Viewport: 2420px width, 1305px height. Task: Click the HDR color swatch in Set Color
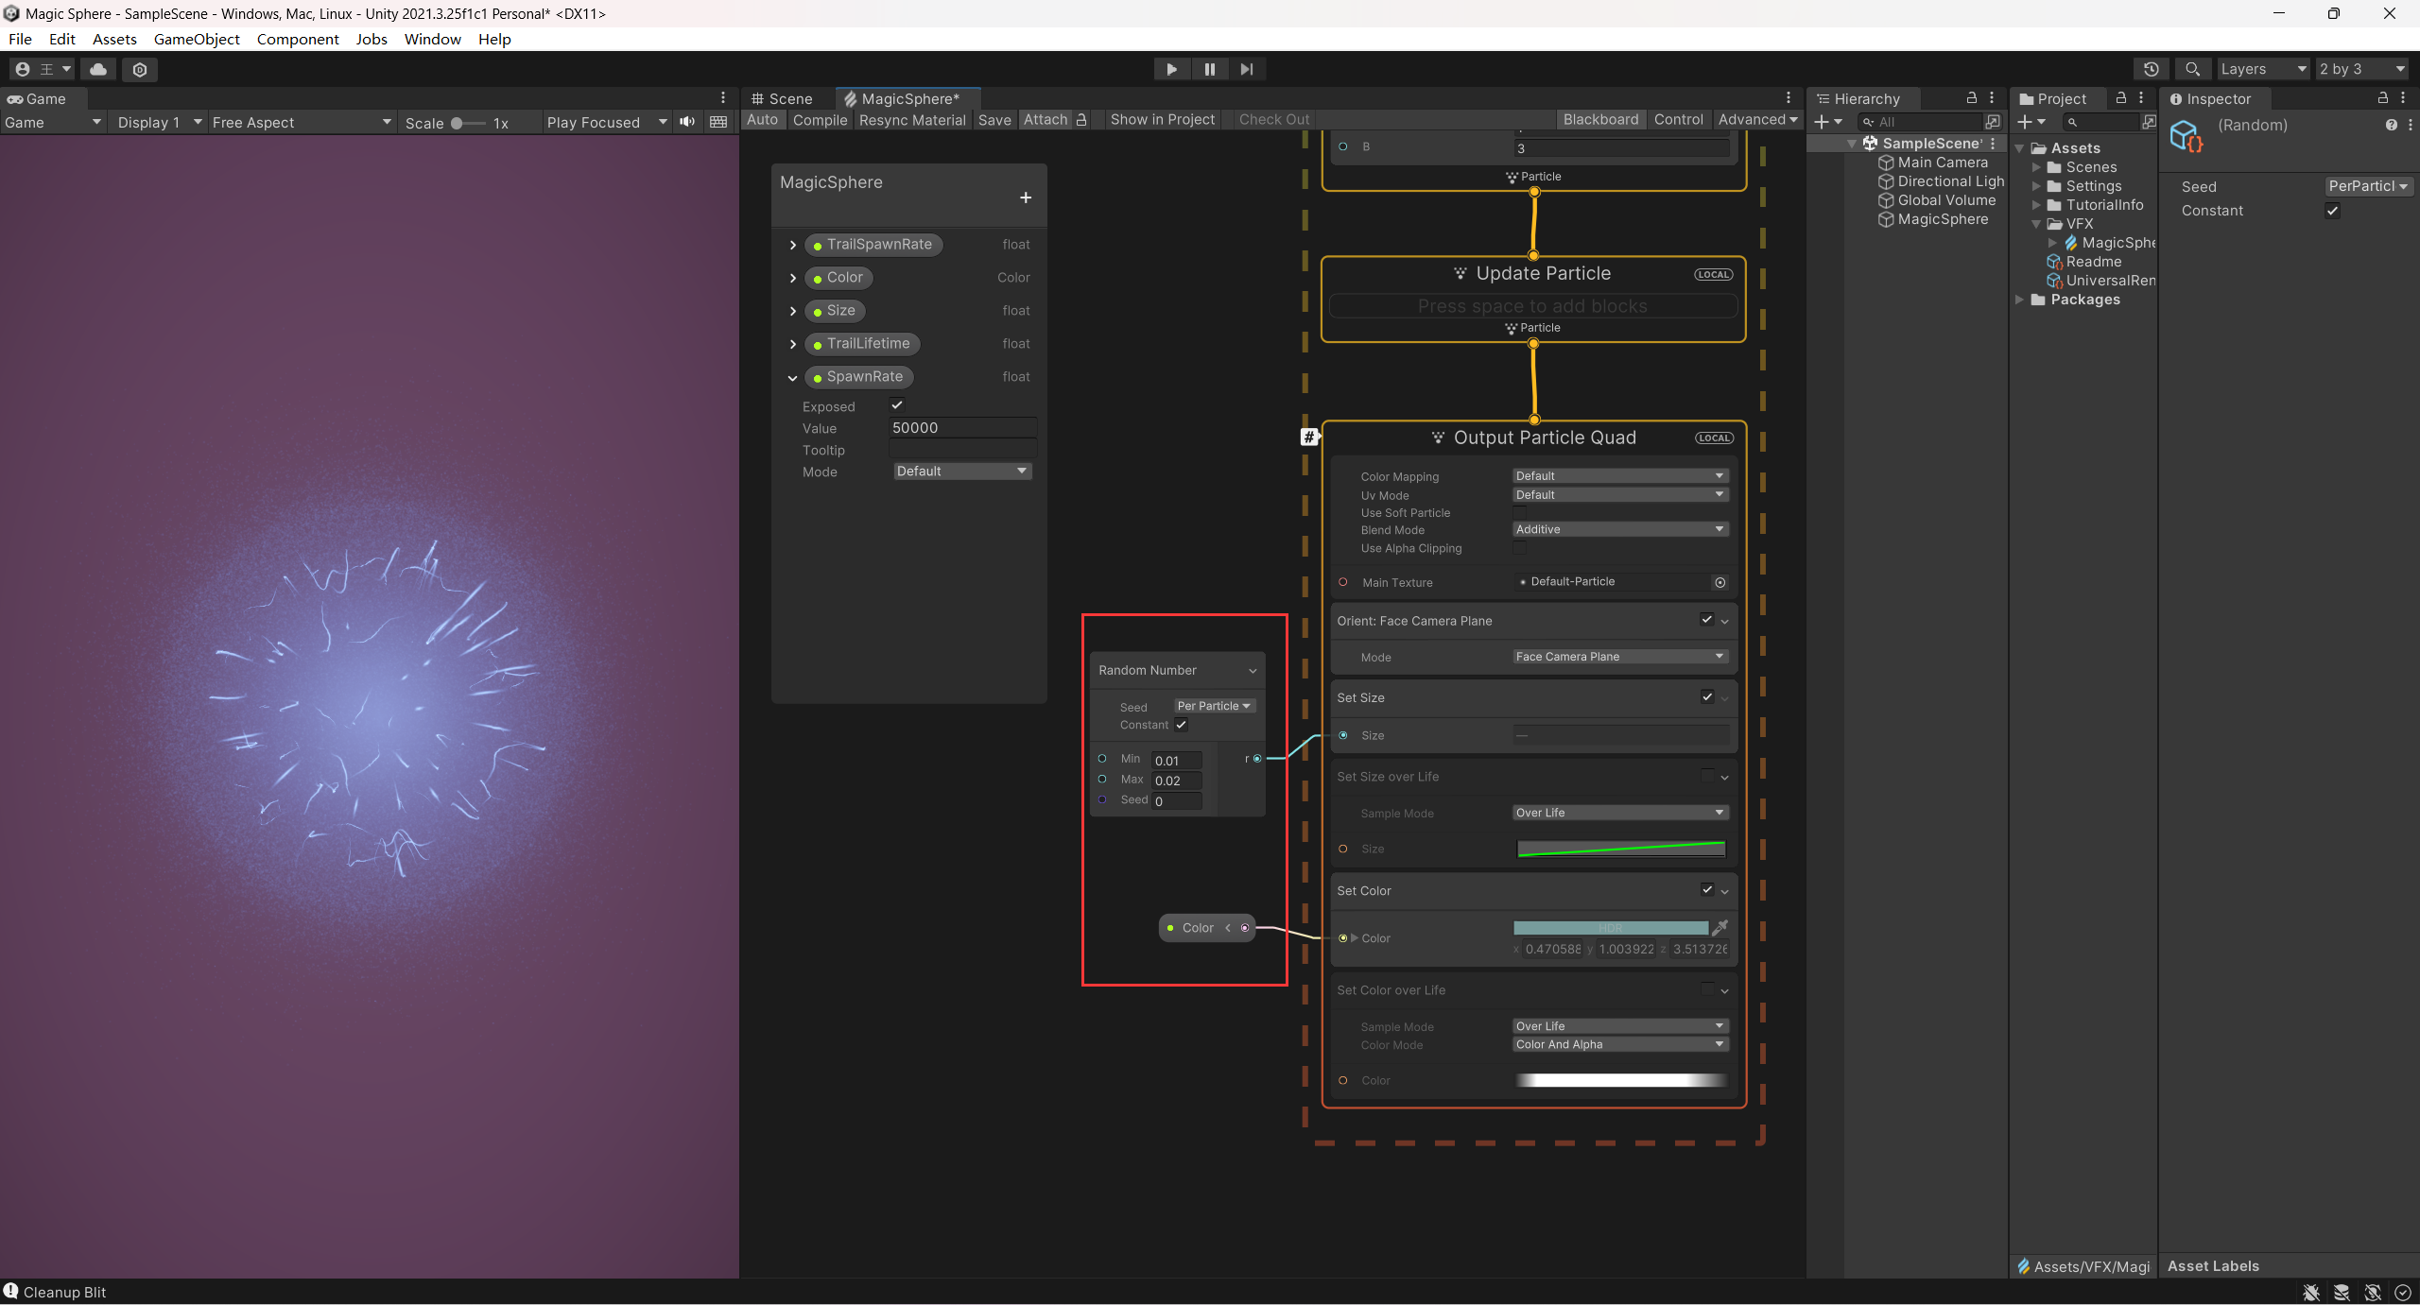(1610, 928)
